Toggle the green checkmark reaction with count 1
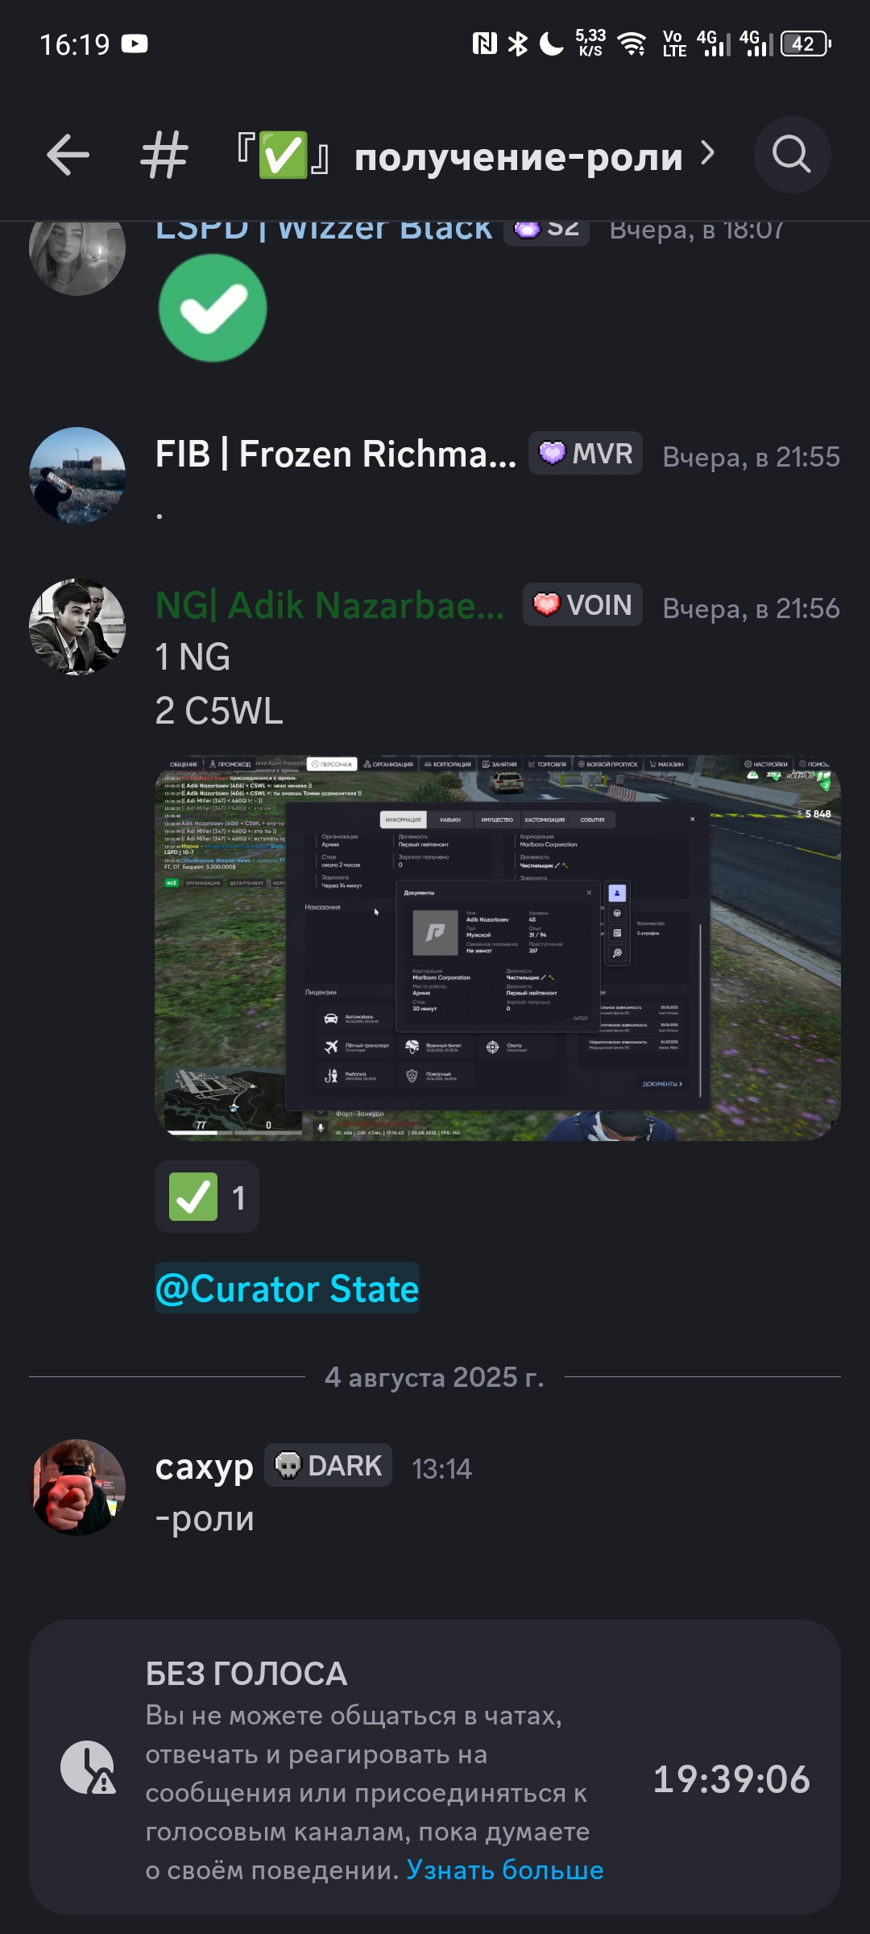This screenshot has width=870, height=1934. tap(207, 1197)
